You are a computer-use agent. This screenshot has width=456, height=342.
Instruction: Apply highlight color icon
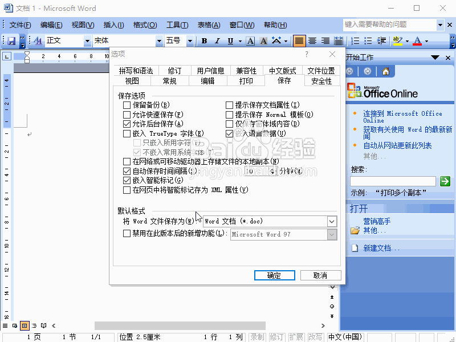pyautogui.click(x=397, y=41)
